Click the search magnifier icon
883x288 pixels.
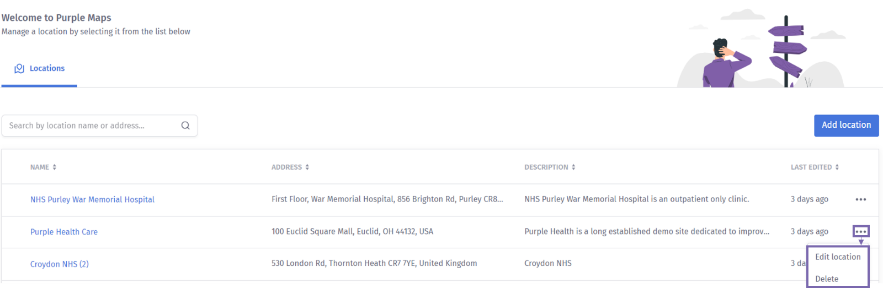(185, 126)
